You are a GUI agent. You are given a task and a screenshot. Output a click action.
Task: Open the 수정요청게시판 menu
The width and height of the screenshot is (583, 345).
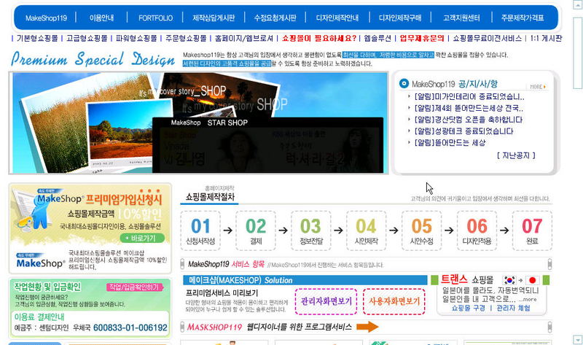tap(275, 18)
